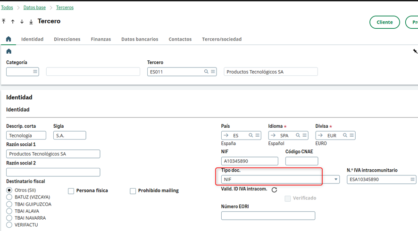Click the Cliente button
This screenshot has width=418, height=231.
(385, 22)
